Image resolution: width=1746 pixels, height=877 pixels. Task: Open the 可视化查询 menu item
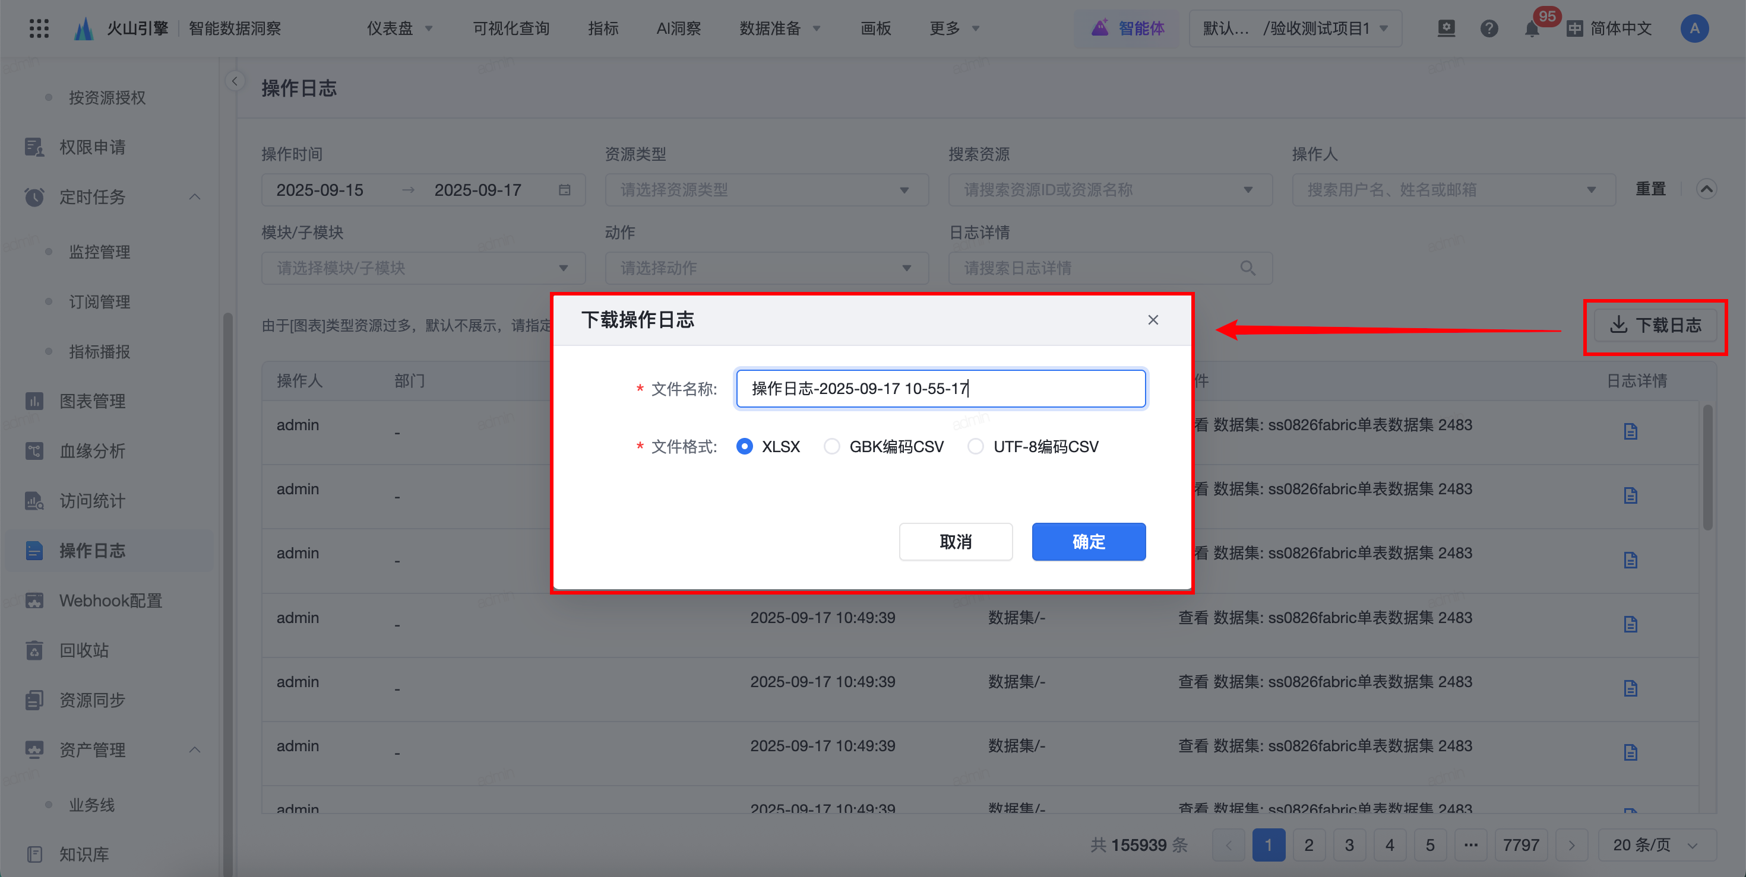[x=510, y=28]
